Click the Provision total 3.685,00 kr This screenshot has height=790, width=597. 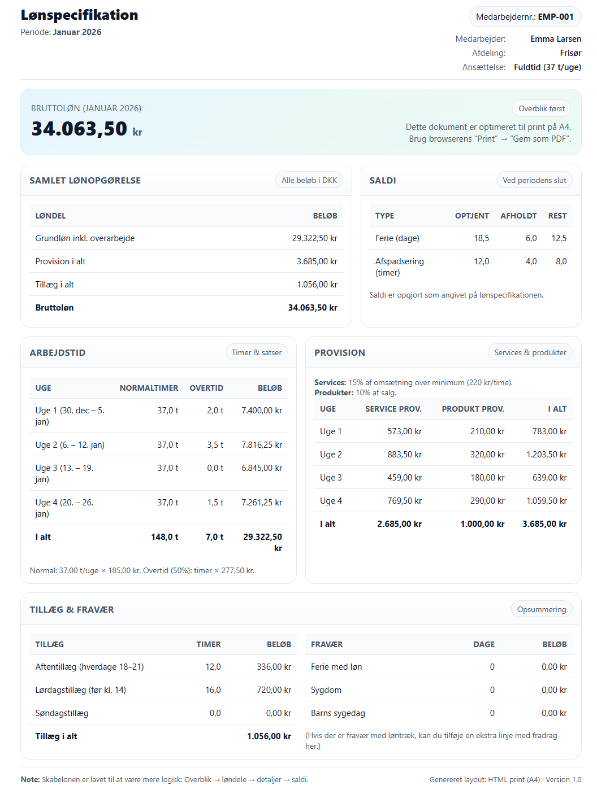[544, 524]
